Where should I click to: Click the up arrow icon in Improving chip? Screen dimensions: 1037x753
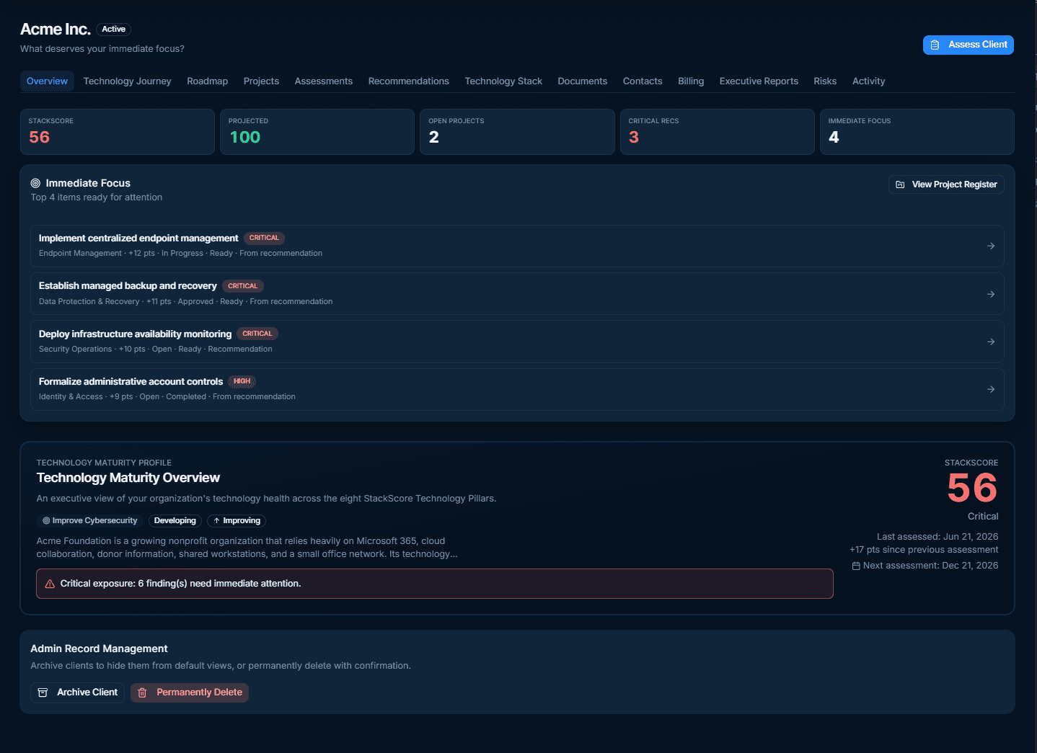point(216,520)
